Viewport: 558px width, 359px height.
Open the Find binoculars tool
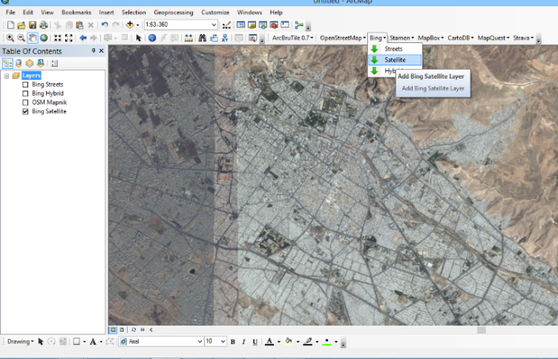point(203,38)
